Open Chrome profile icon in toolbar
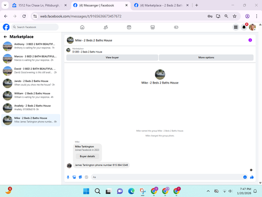The image size is (262, 197). (x=247, y=16)
